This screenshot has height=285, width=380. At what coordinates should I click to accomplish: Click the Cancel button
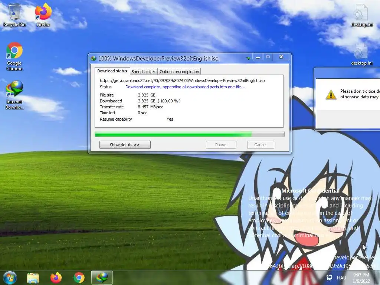260,145
